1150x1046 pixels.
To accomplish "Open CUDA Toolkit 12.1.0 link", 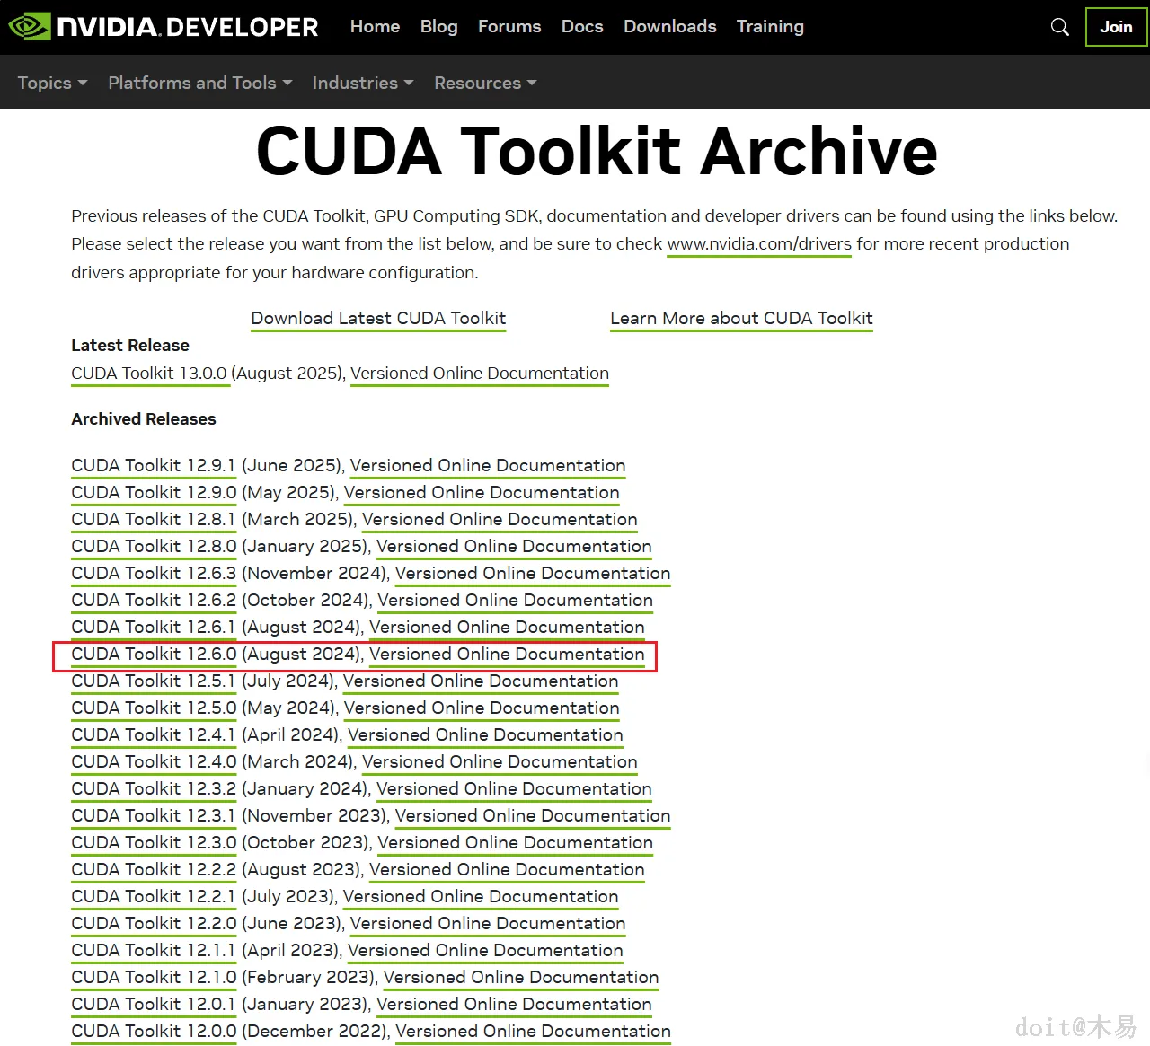I will [x=154, y=978].
